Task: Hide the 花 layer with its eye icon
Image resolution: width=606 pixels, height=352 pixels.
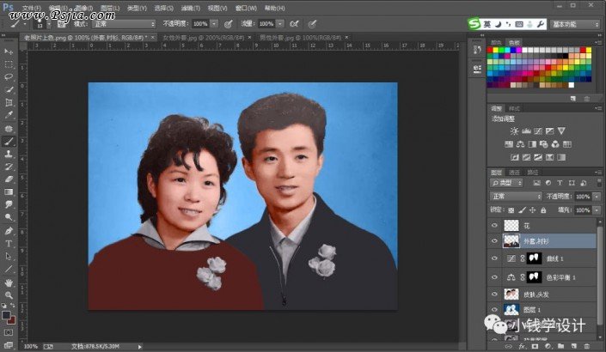Action: [494, 226]
